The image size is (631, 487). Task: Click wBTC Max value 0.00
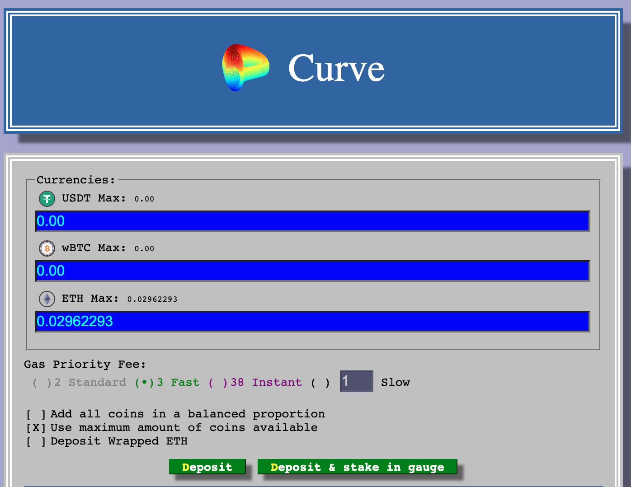[x=144, y=249]
